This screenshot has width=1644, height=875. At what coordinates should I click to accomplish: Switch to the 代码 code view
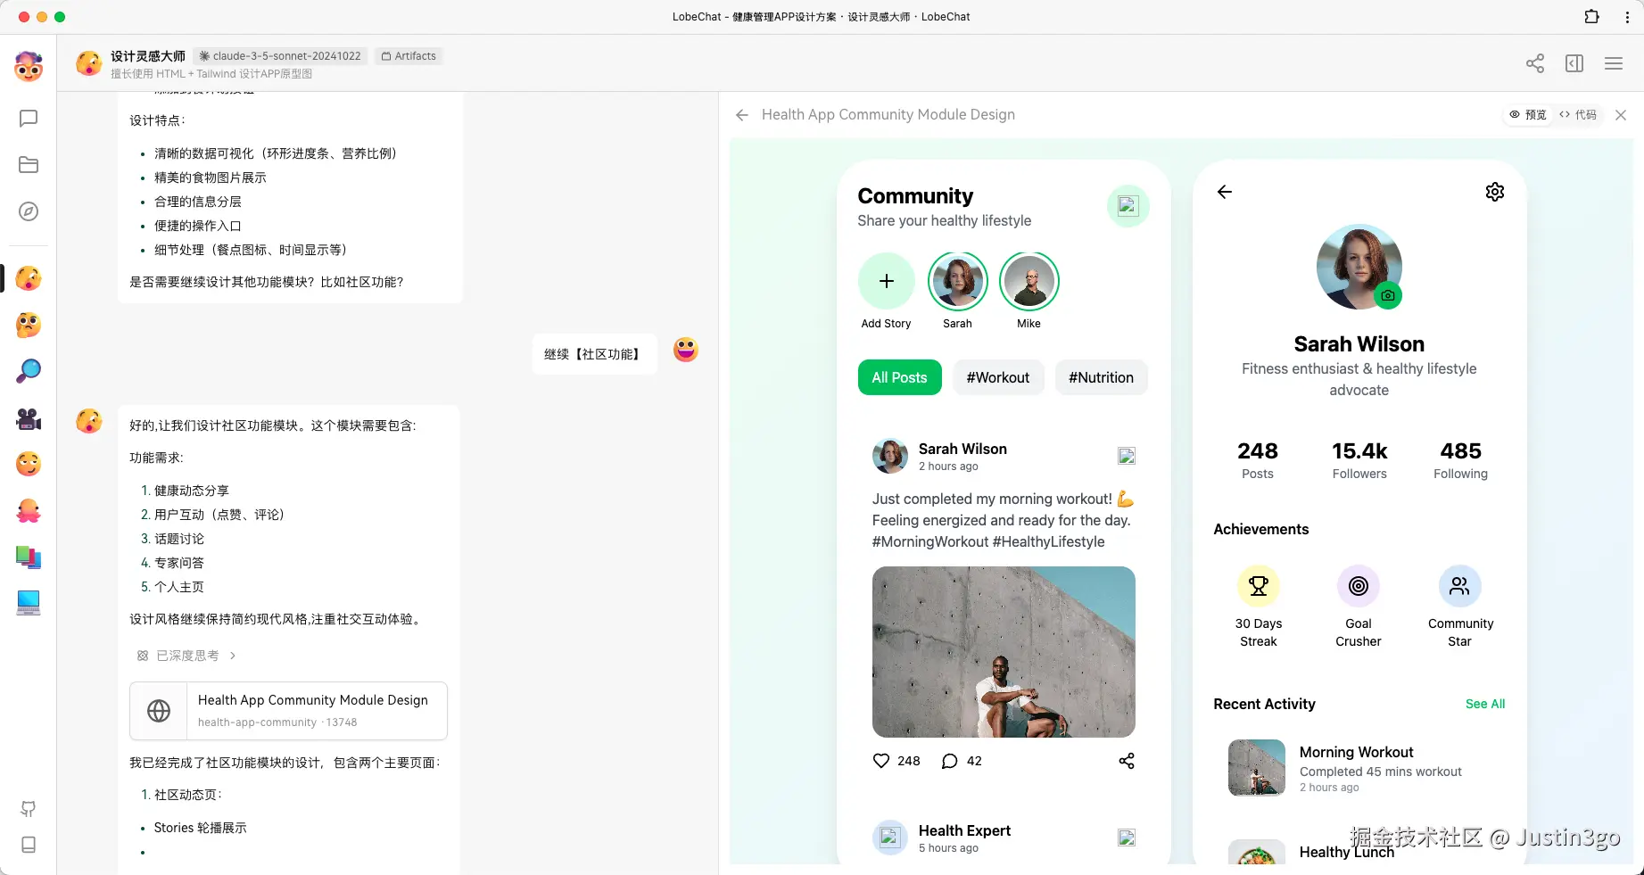tap(1578, 115)
